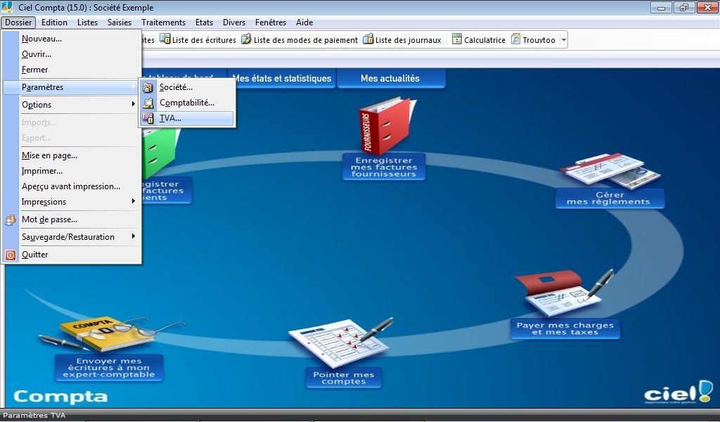Open the Etats menu
This screenshot has width=720, height=422.
click(204, 22)
